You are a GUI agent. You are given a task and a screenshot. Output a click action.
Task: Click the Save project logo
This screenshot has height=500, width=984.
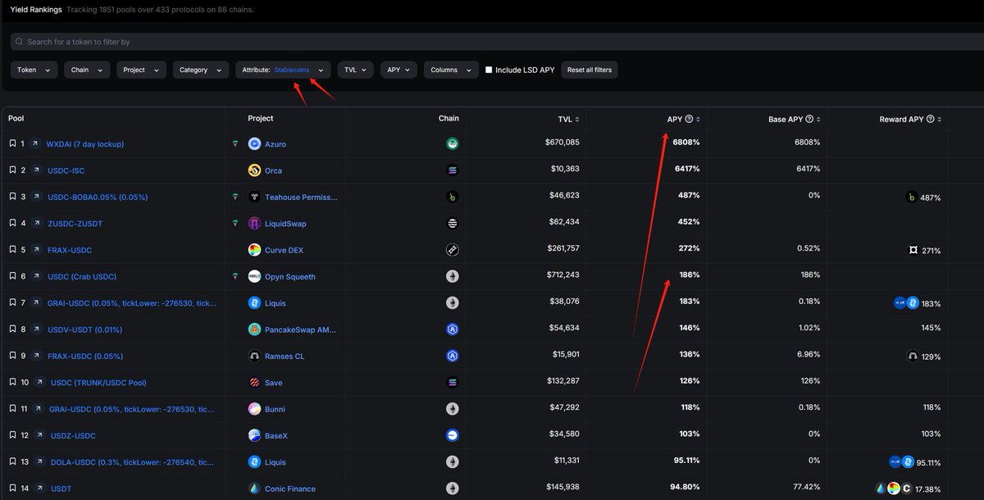[x=254, y=382]
